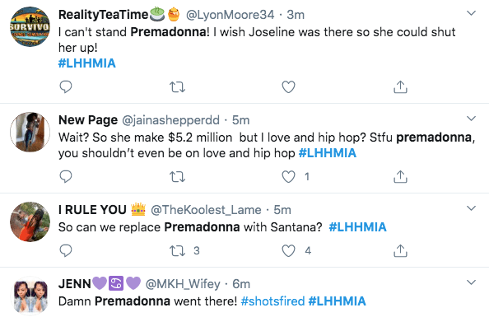This screenshot has height=317, width=489.
Task: Open the chevron menu on New Page's tweet
Action: [x=471, y=119]
